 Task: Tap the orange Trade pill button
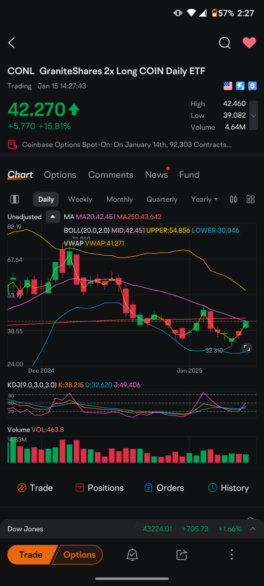(x=31, y=555)
